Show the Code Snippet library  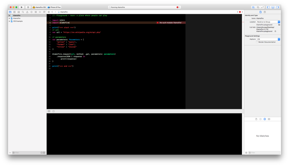click(x=260, y=119)
